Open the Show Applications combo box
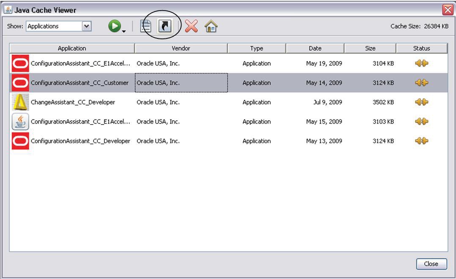This screenshot has width=456, height=279. coord(59,26)
